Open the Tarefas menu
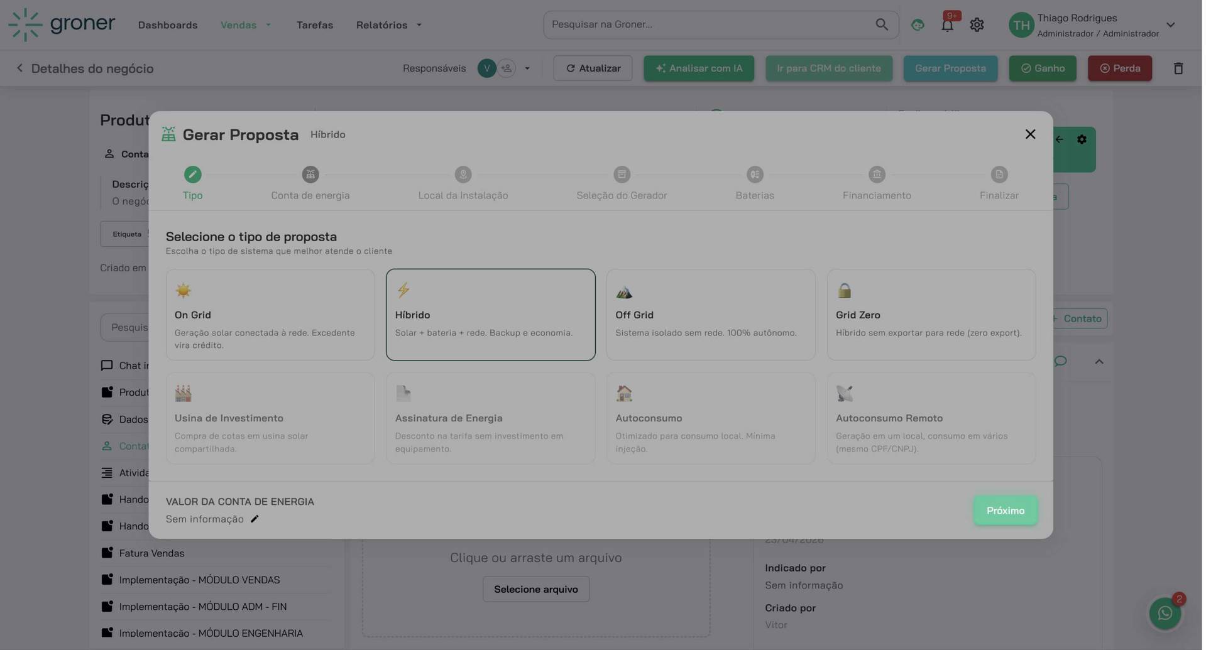 click(x=315, y=24)
